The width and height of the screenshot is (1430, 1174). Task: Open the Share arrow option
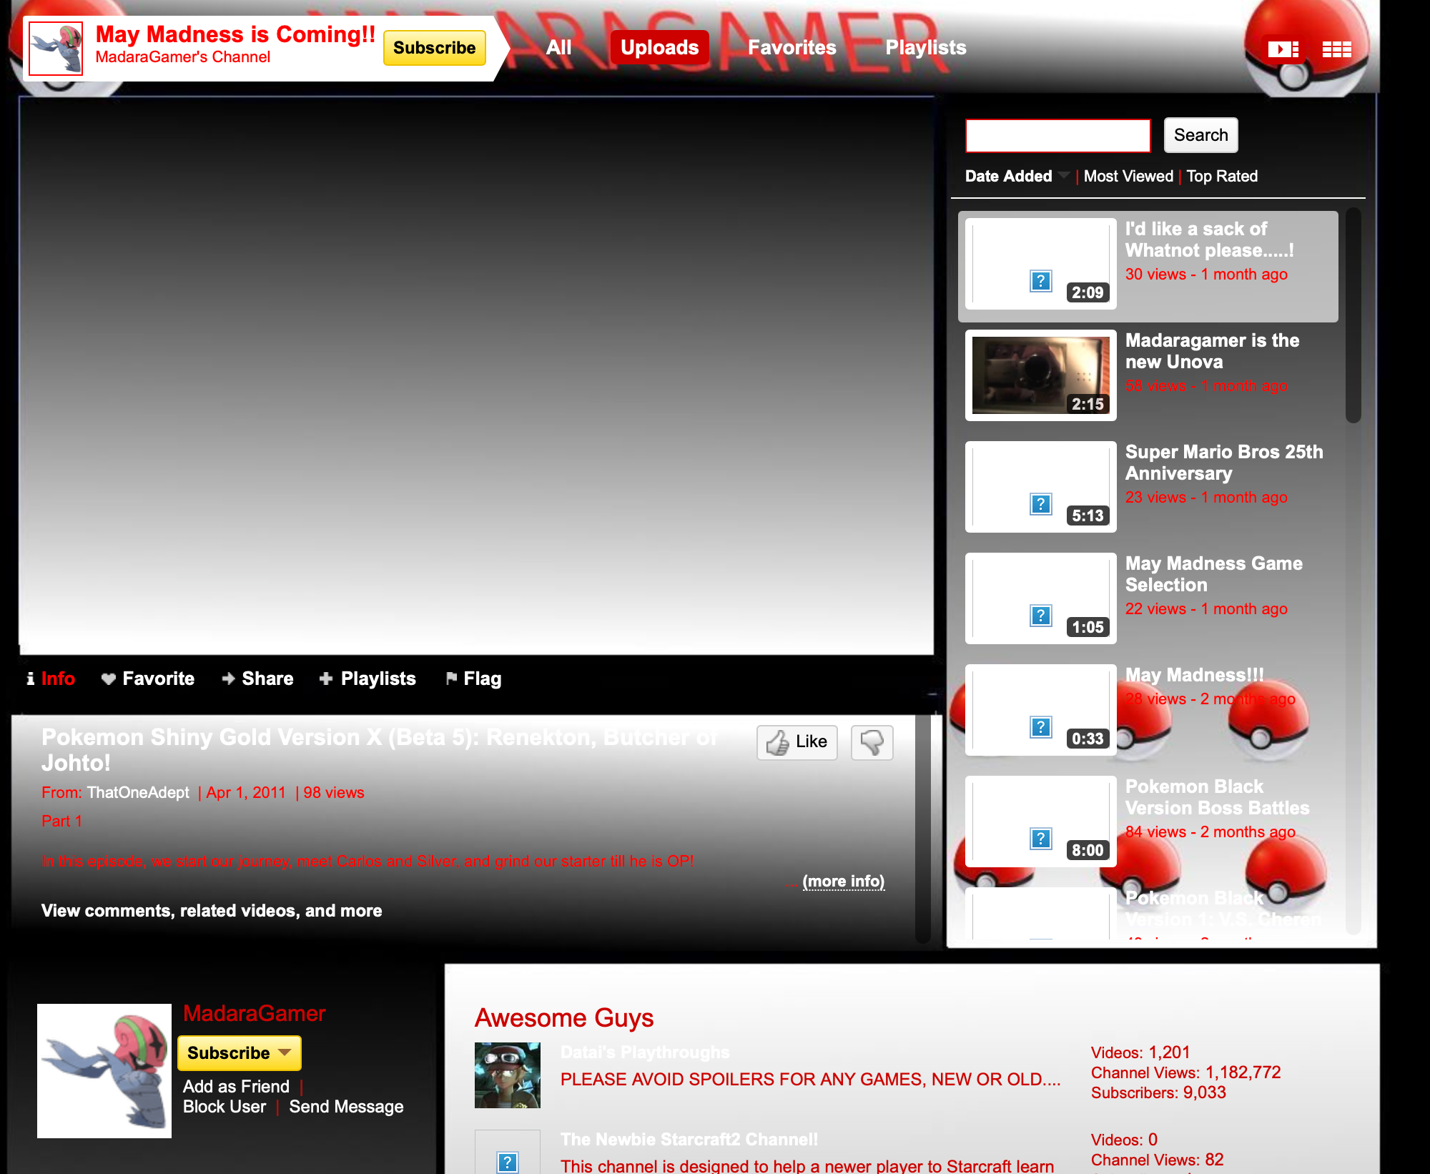point(229,679)
